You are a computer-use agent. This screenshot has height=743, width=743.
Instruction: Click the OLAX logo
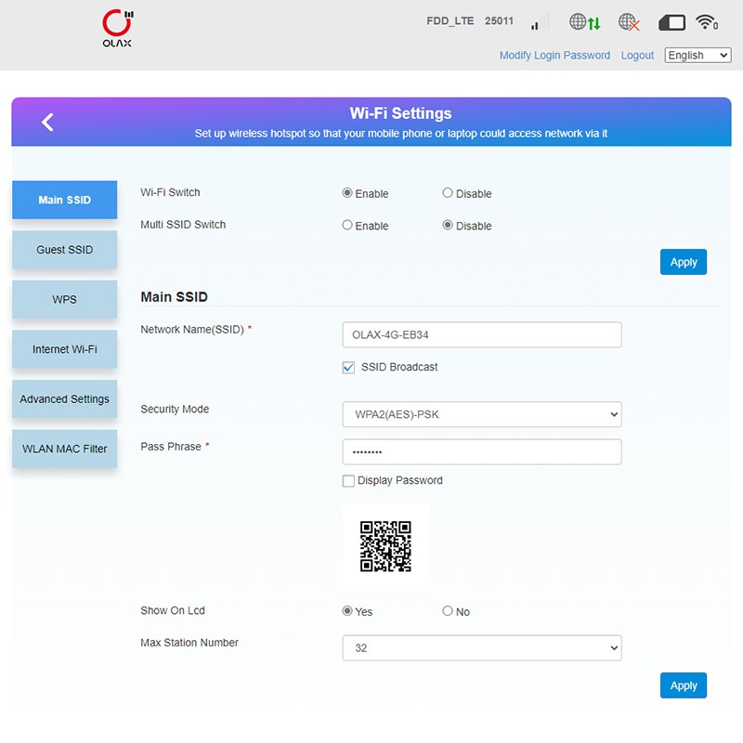point(117,29)
